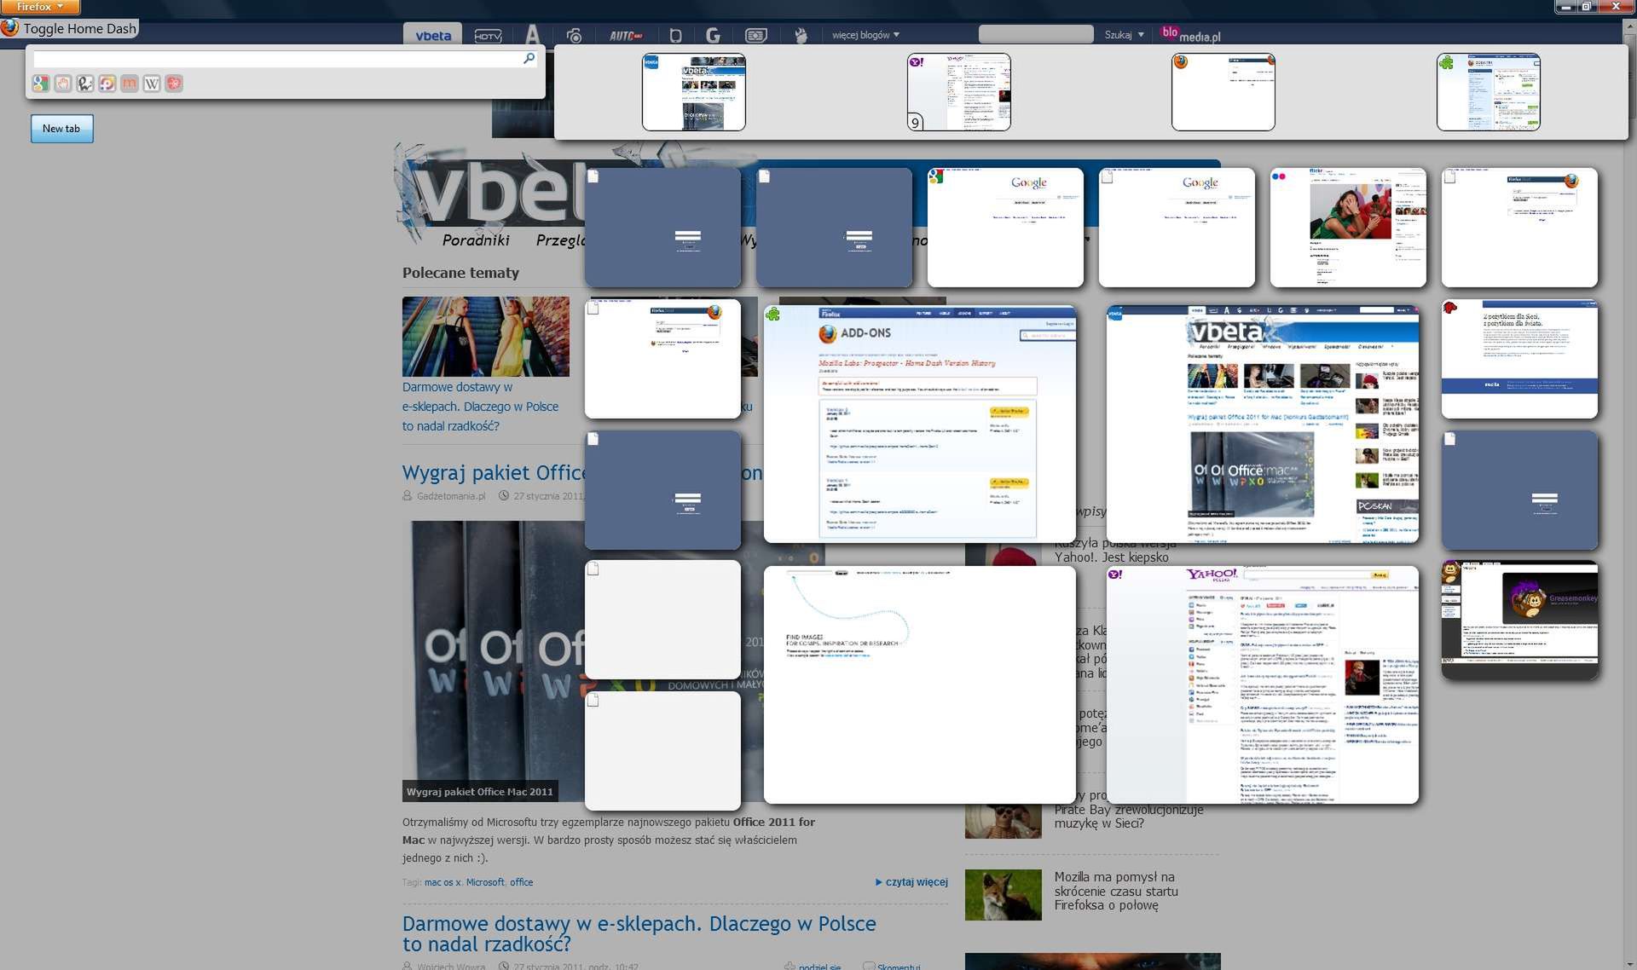Open the large vbeta Office mac page preview
The height and width of the screenshot is (970, 1637).
point(1263,424)
